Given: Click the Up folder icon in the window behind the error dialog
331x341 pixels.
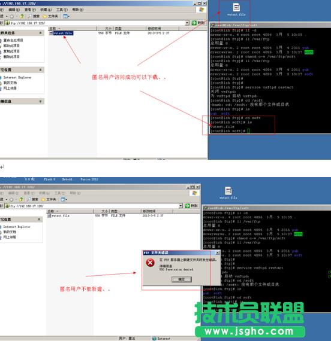Looking at the screenshot, I should (x=21, y=199).
